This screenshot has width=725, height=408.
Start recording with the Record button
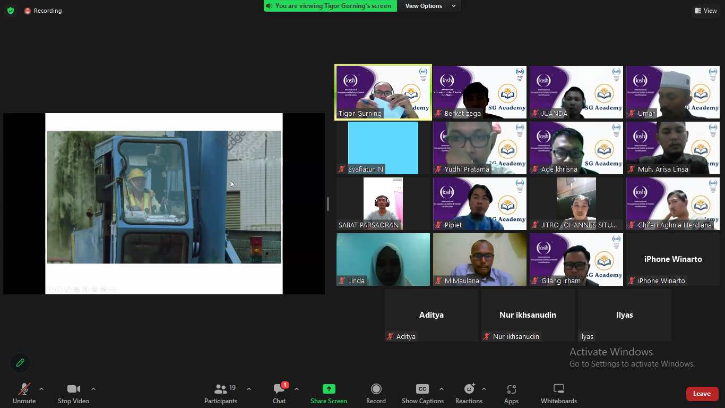click(x=376, y=394)
